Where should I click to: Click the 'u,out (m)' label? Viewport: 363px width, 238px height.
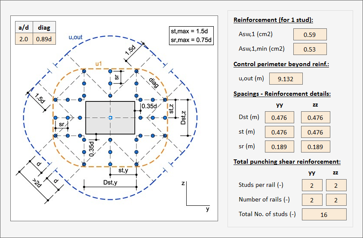tap(251, 79)
